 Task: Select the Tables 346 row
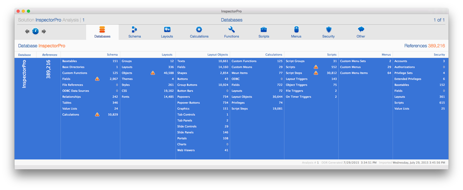(90, 103)
